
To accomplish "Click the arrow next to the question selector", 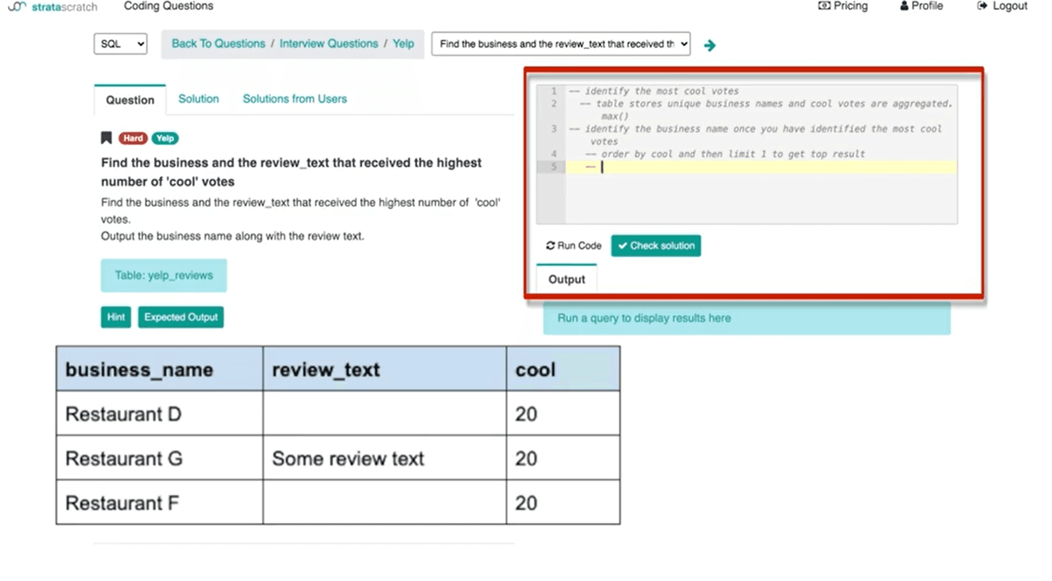I will pos(710,45).
